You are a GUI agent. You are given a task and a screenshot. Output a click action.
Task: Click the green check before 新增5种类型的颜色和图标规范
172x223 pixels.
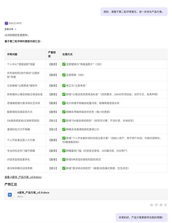[x=64, y=160]
